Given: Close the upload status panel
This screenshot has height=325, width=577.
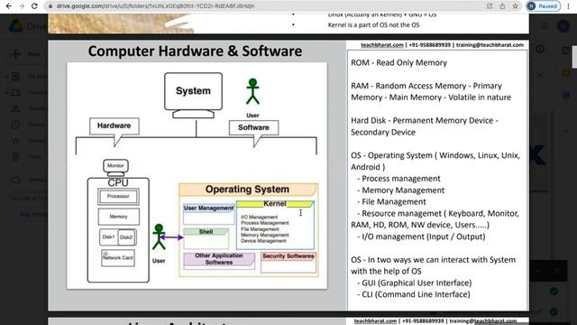Looking at the screenshot, I should (x=558, y=271).
